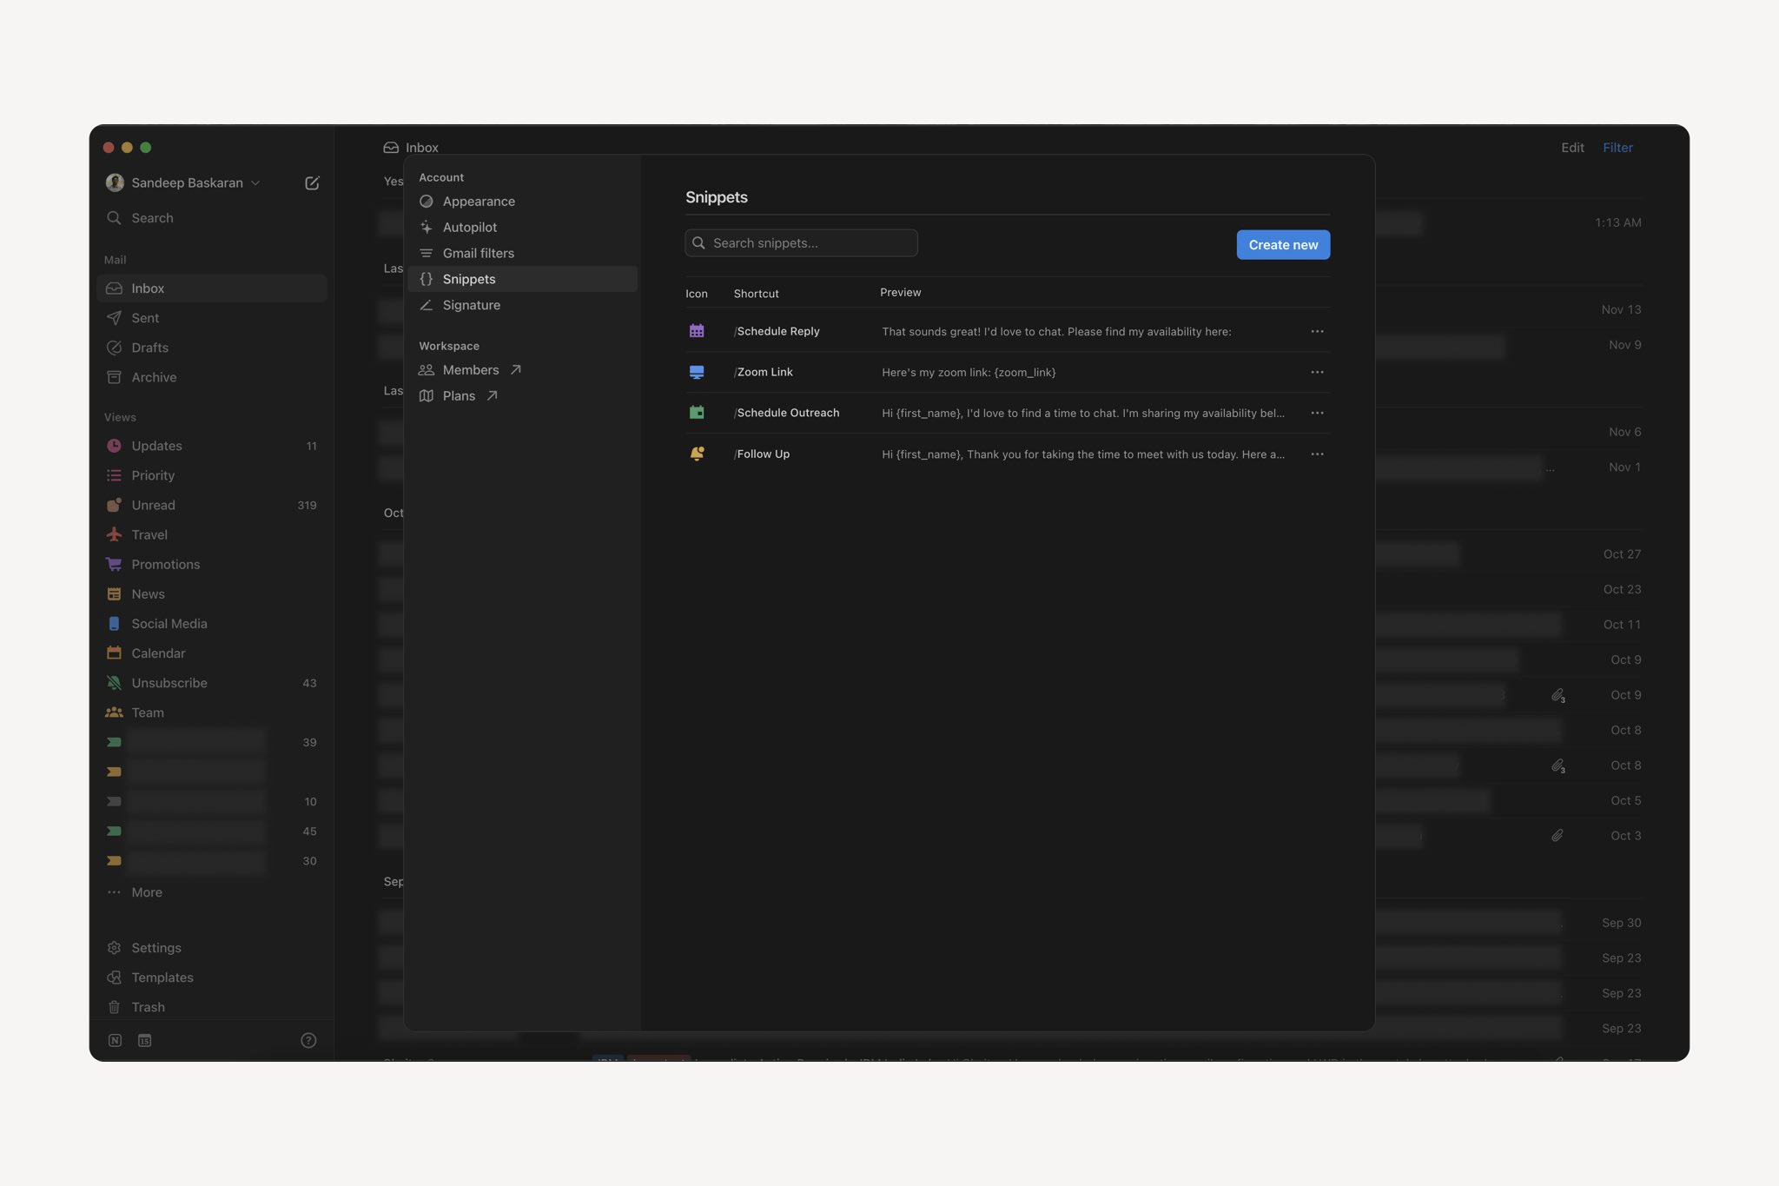Open Notion using the N icon
Image resolution: width=1779 pixels, height=1186 pixels.
tap(114, 1040)
